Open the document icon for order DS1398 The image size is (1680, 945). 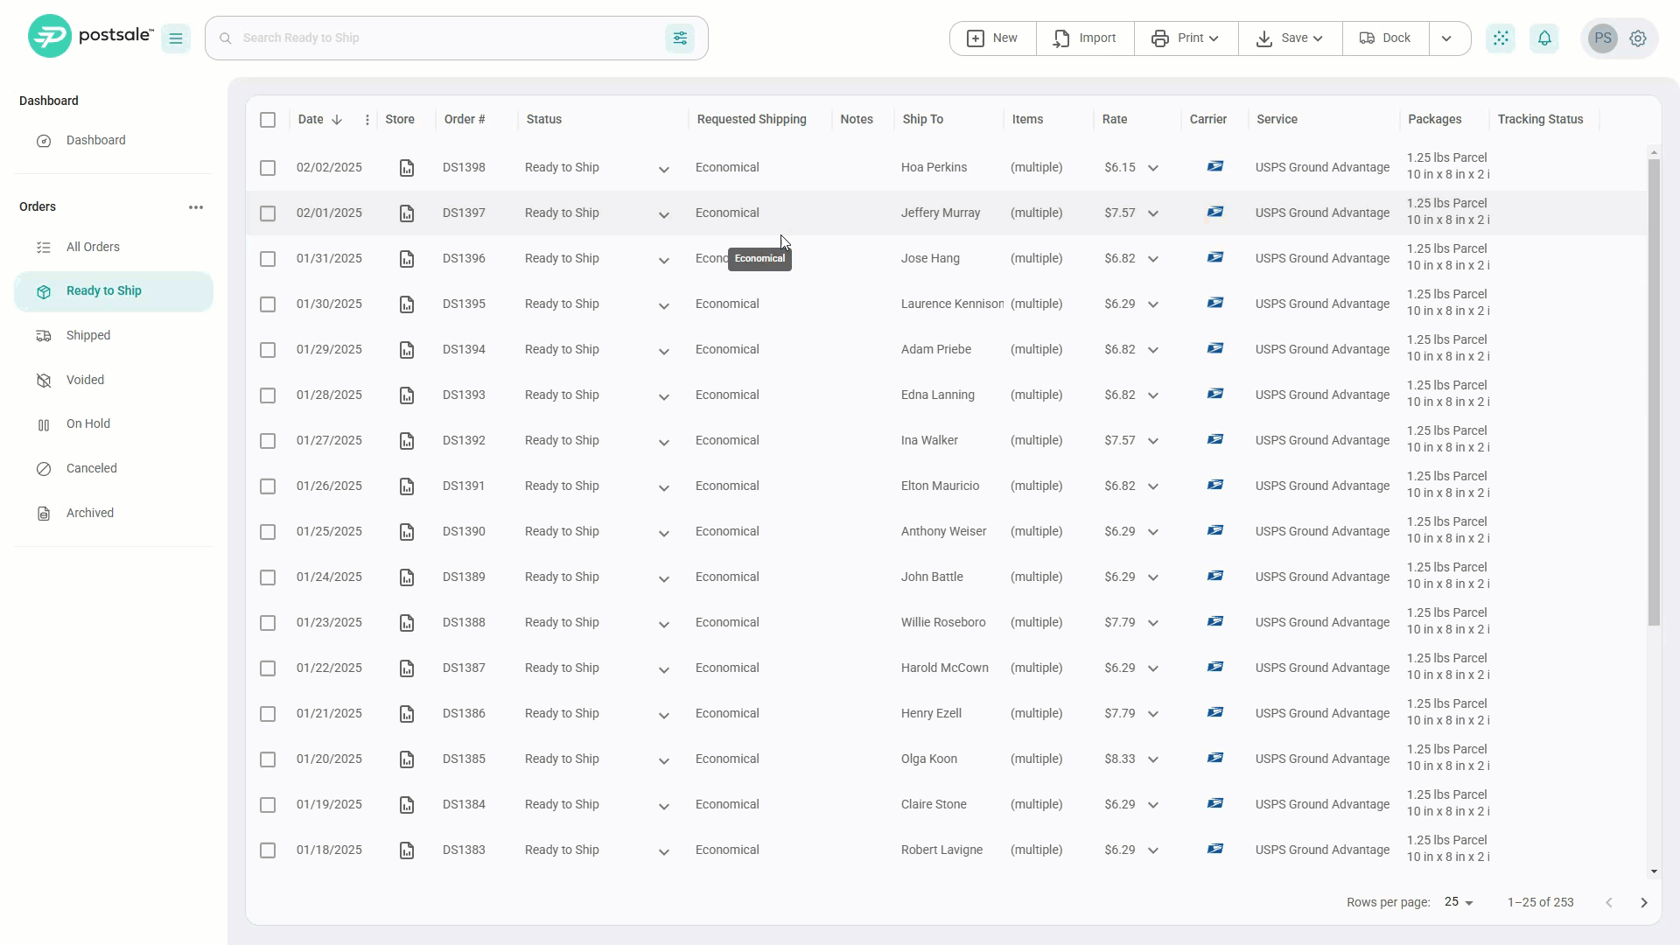click(407, 167)
